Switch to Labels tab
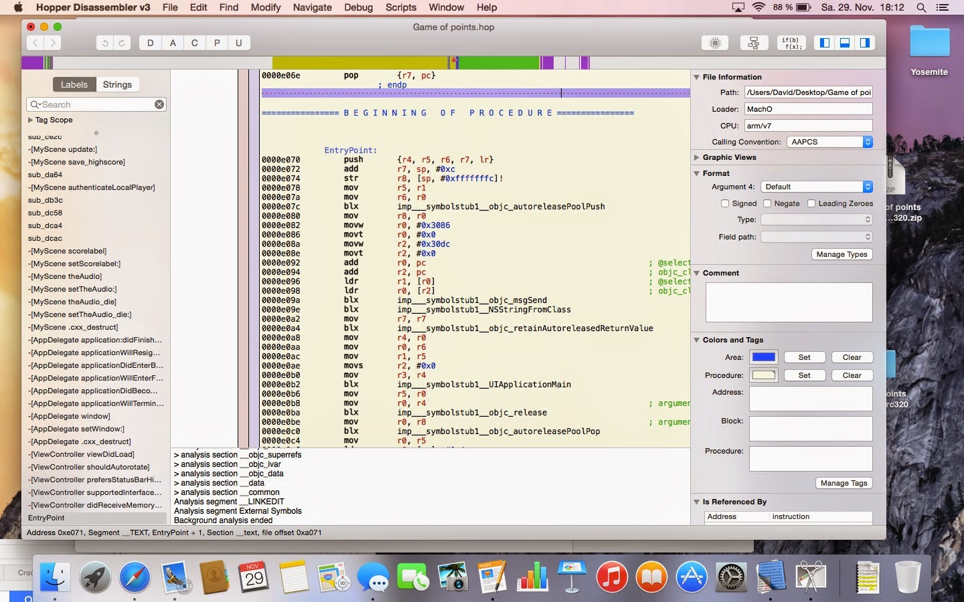The width and height of the screenshot is (964, 602). [x=74, y=84]
